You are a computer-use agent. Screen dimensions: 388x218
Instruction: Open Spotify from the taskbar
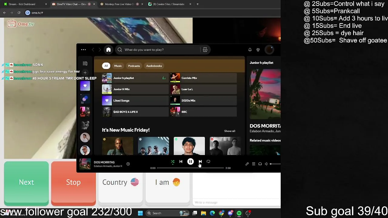tap(239, 213)
